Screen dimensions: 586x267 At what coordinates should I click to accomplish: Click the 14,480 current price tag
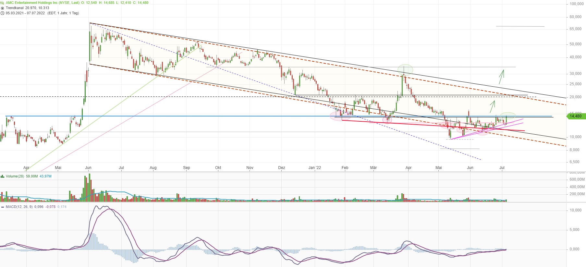tap(576, 116)
